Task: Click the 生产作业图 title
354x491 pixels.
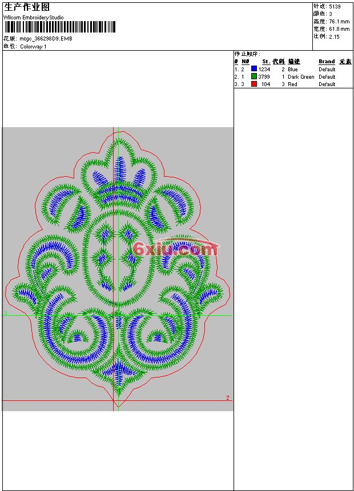Action: 27,7
